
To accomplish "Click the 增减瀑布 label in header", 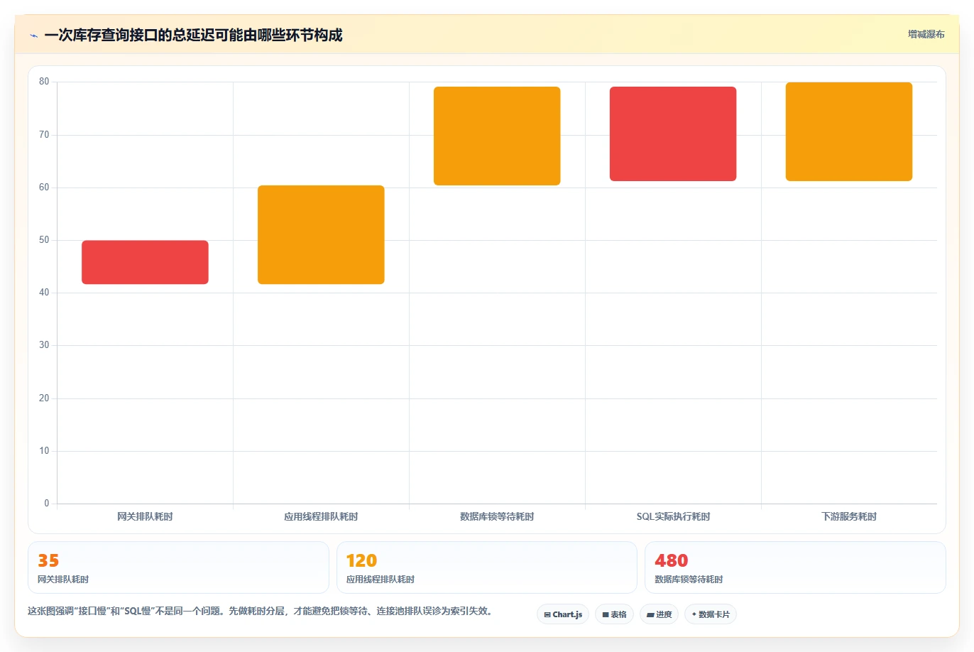I will click(926, 34).
